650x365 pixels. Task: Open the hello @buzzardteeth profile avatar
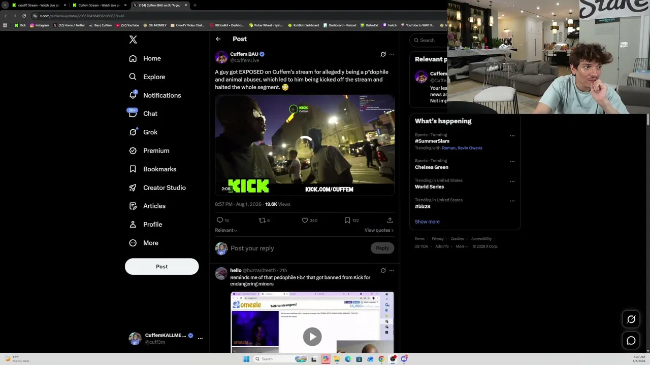[x=221, y=274]
